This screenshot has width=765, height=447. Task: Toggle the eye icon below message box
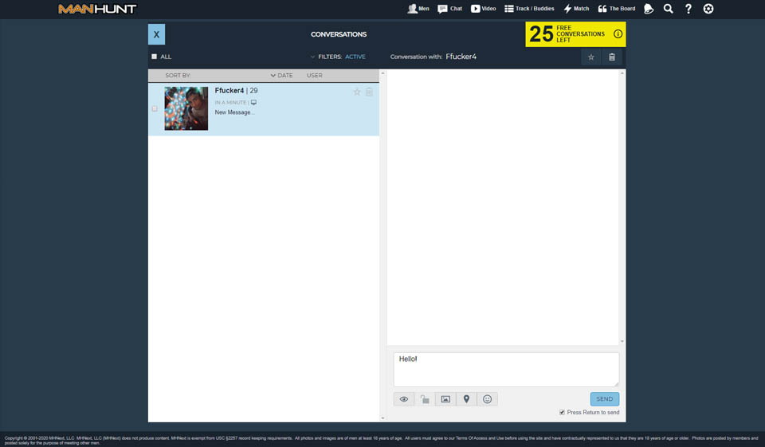tap(404, 399)
